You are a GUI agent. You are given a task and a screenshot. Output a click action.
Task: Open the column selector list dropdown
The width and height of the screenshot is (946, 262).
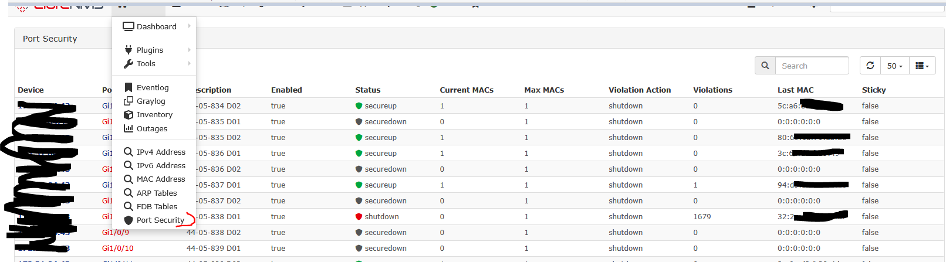(922, 66)
